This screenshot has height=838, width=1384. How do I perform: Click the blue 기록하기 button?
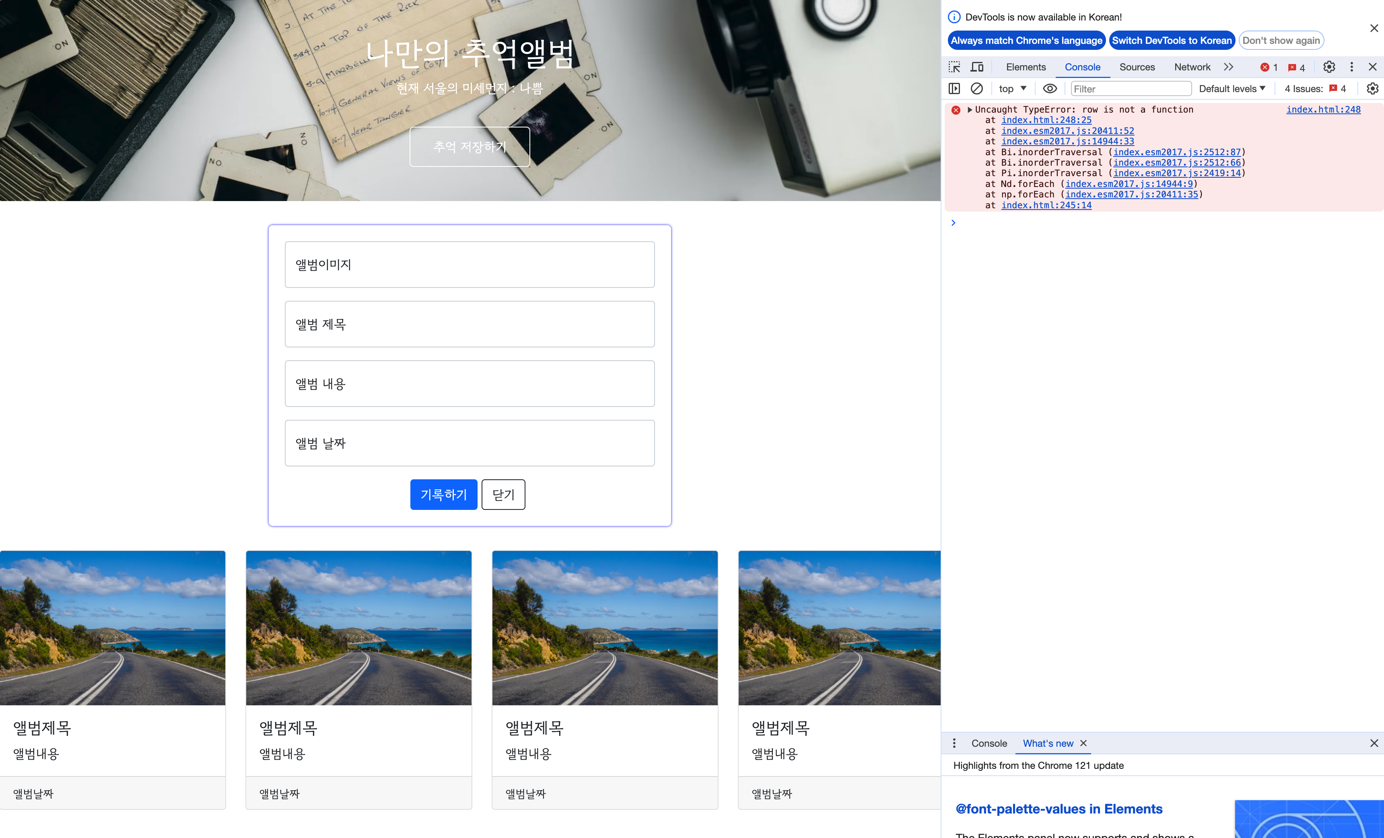point(444,495)
